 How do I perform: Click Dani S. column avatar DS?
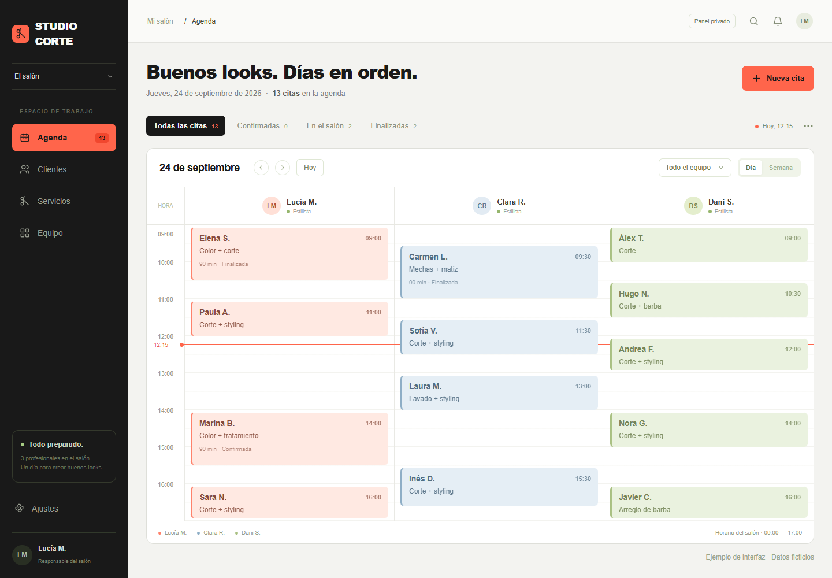click(693, 206)
